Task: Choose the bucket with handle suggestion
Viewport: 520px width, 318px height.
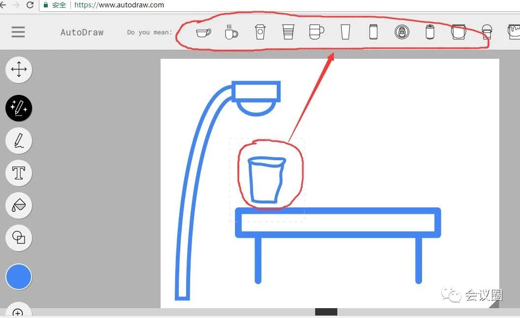Action: click(x=487, y=32)
